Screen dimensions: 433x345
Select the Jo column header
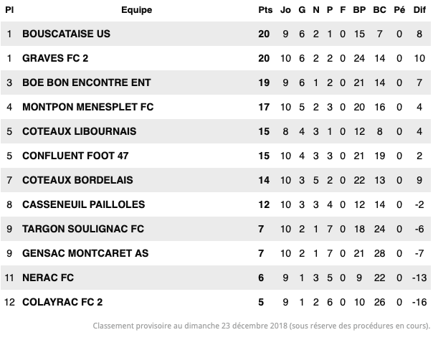(x=285, y=10)
